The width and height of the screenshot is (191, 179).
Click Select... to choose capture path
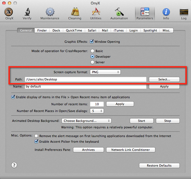click(x=164, y=79)
